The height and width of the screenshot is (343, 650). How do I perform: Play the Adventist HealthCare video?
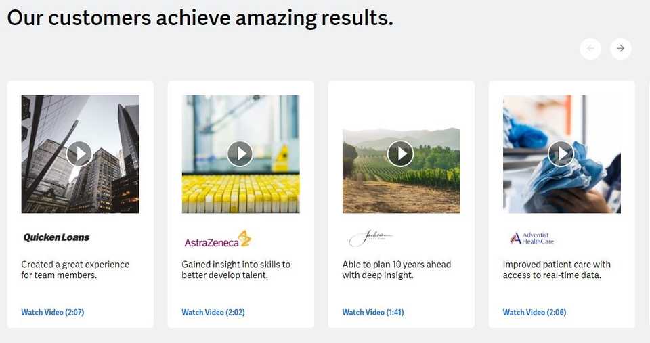click(561, 154)
